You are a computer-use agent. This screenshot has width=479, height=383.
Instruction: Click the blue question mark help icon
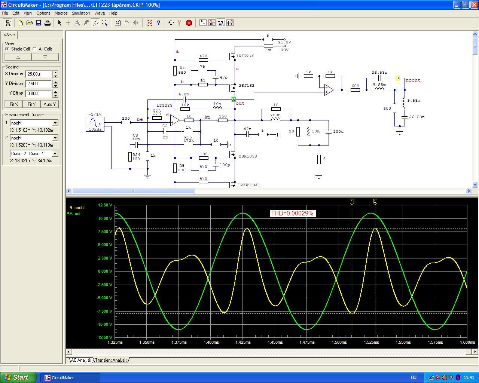point(158,23)
